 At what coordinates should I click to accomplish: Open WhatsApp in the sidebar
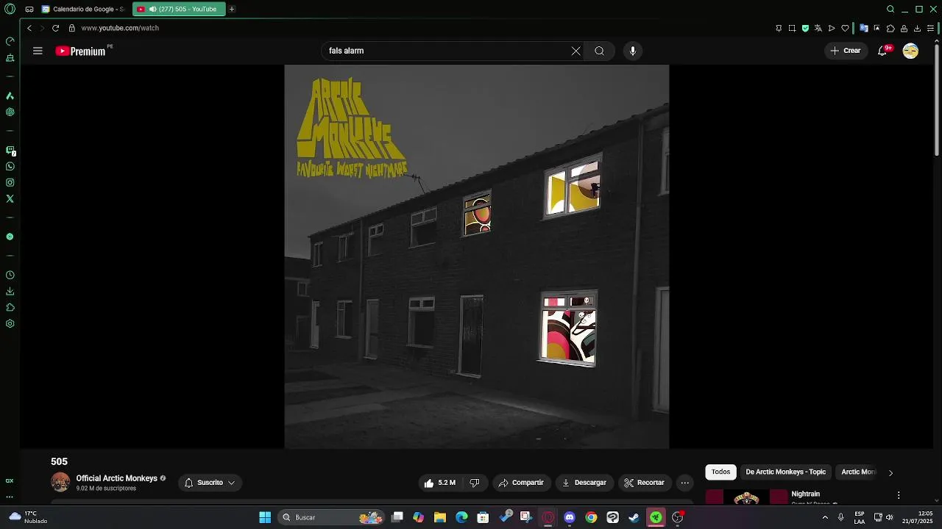[10, 167]
